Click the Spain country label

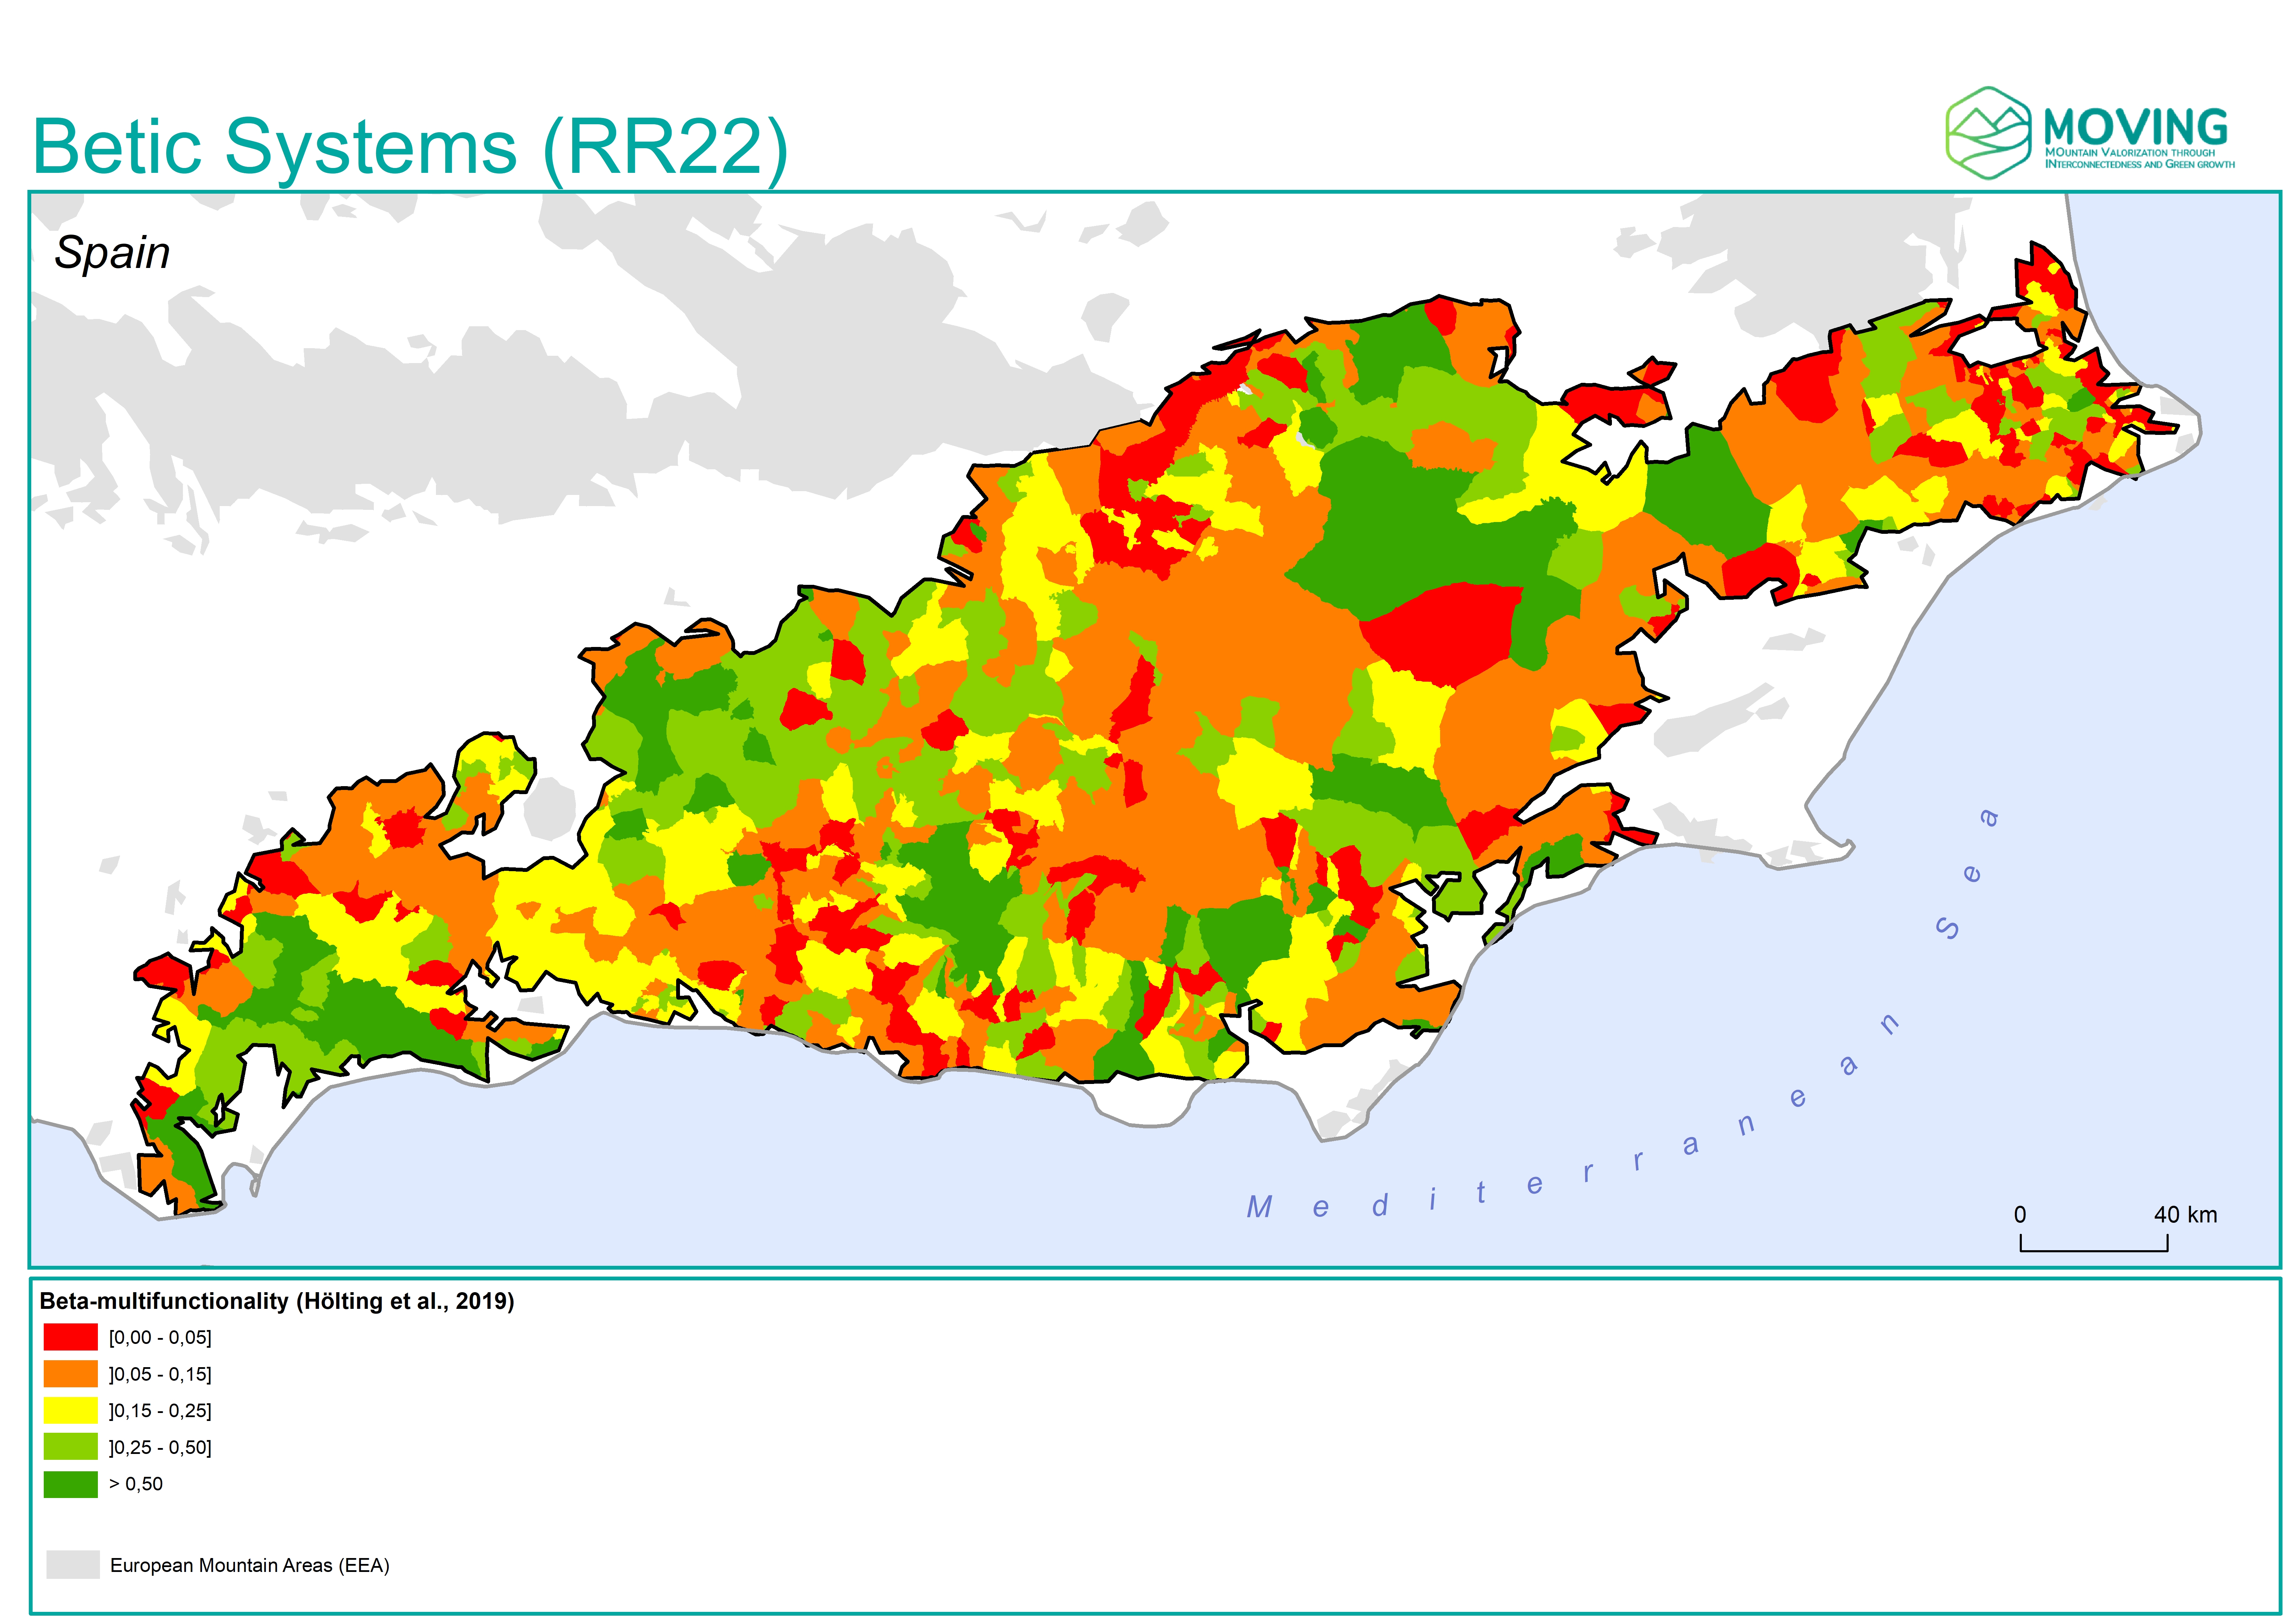tap(112, 252)
